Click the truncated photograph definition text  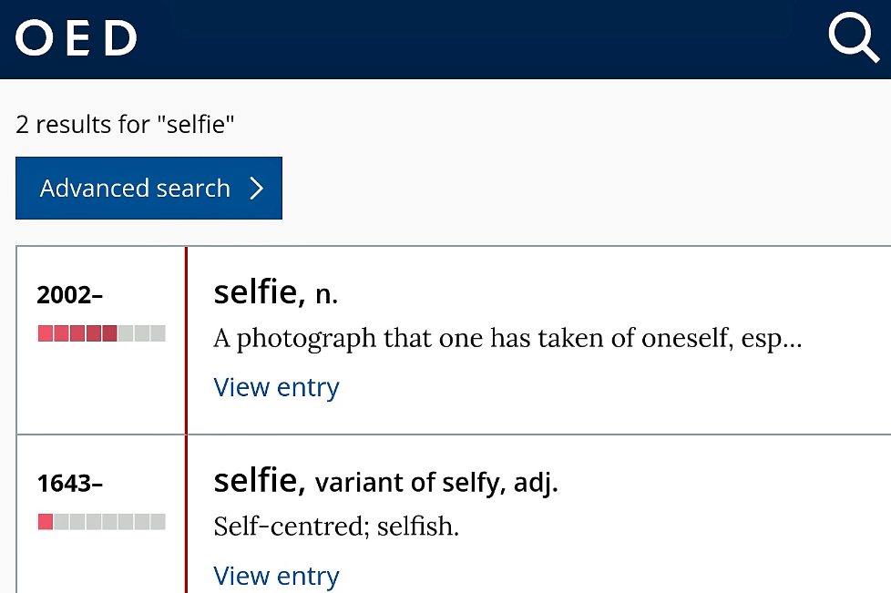[507, 339]
